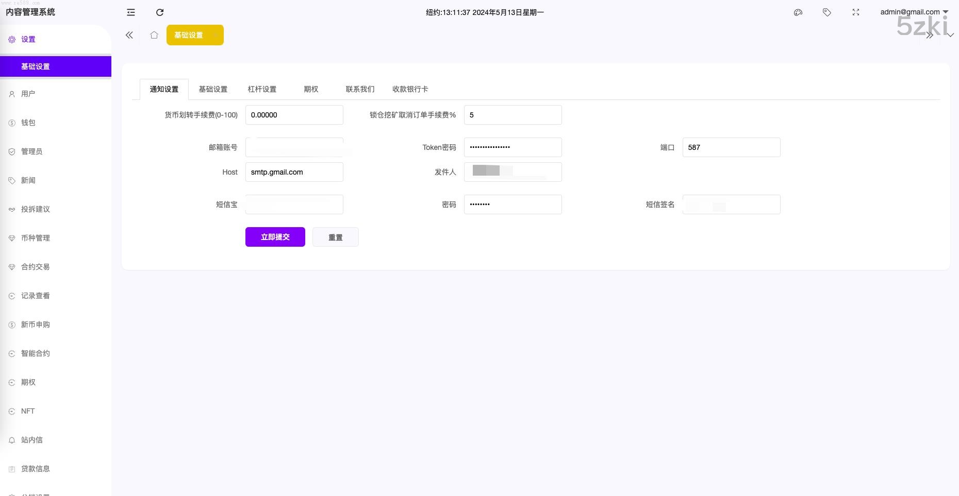Viewport: 959px width, 496px height.
Task: Expand the tab options down chevron
Action: point(950,35)
